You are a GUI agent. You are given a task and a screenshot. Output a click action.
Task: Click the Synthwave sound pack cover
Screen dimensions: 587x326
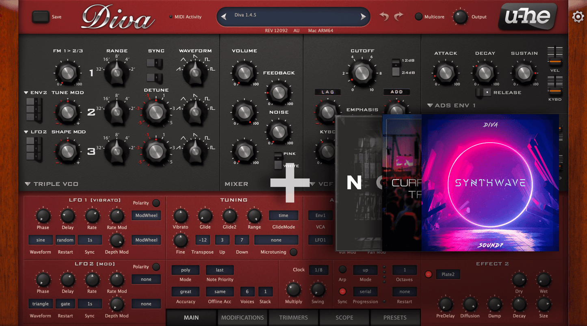coord(490,183)
